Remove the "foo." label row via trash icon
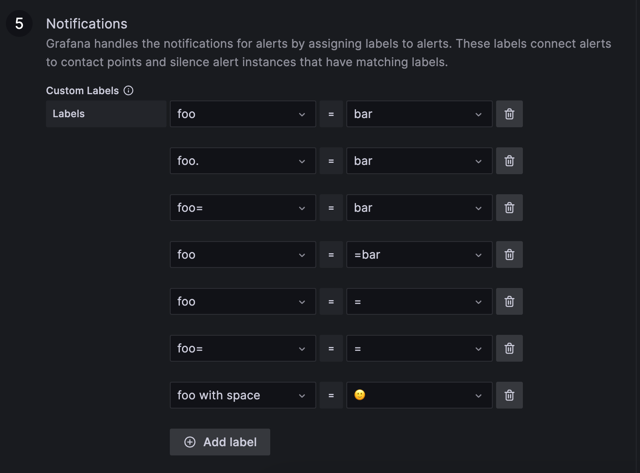The width and height of the screenshot is (640, 473). point(509,160)
